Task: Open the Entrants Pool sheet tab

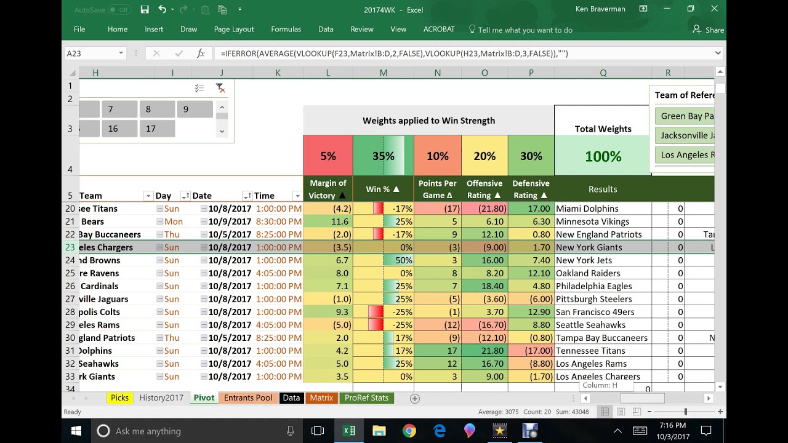Action: pyautogui.click(x=248, y=398)
